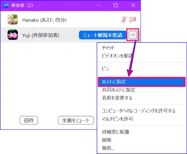The image size is (187, 154).
Task: Click ミュート解除を要請 button for Yuji
Action: [x=103, y=35]
